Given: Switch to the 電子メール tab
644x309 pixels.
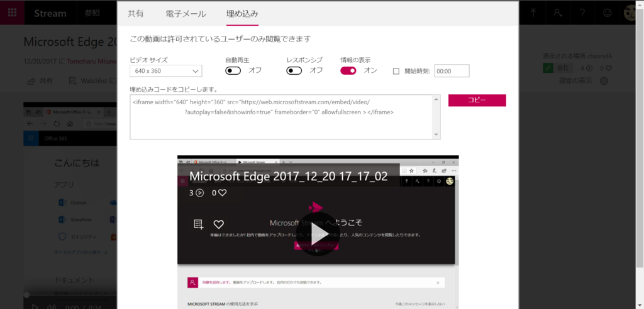Looking at the screenshot, I should [x=186, y=14].
